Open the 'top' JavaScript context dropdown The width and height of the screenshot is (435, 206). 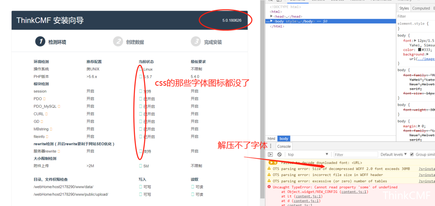pos(308,154)
